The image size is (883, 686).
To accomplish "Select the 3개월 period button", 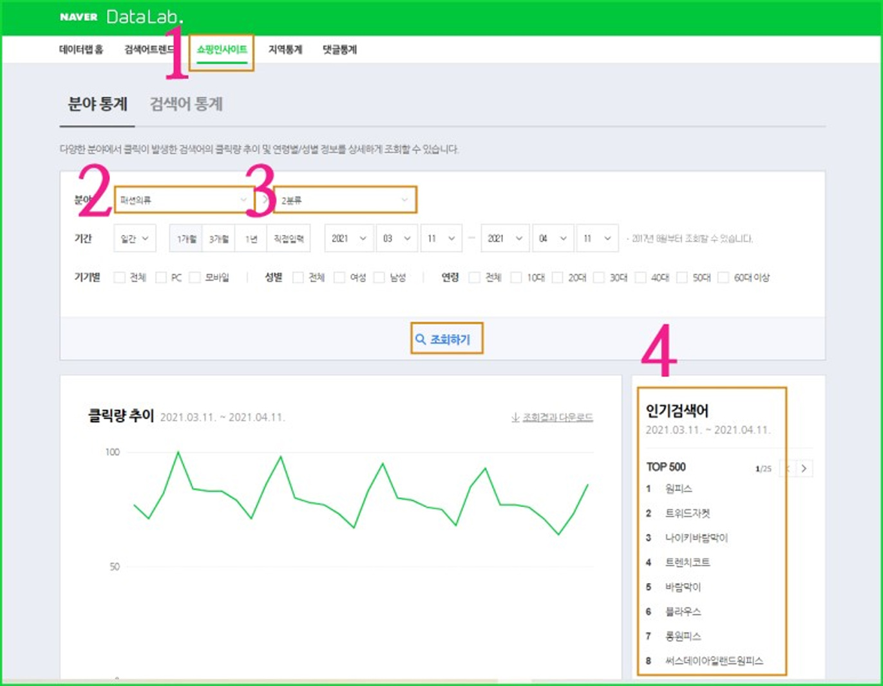I will (218, 239).
